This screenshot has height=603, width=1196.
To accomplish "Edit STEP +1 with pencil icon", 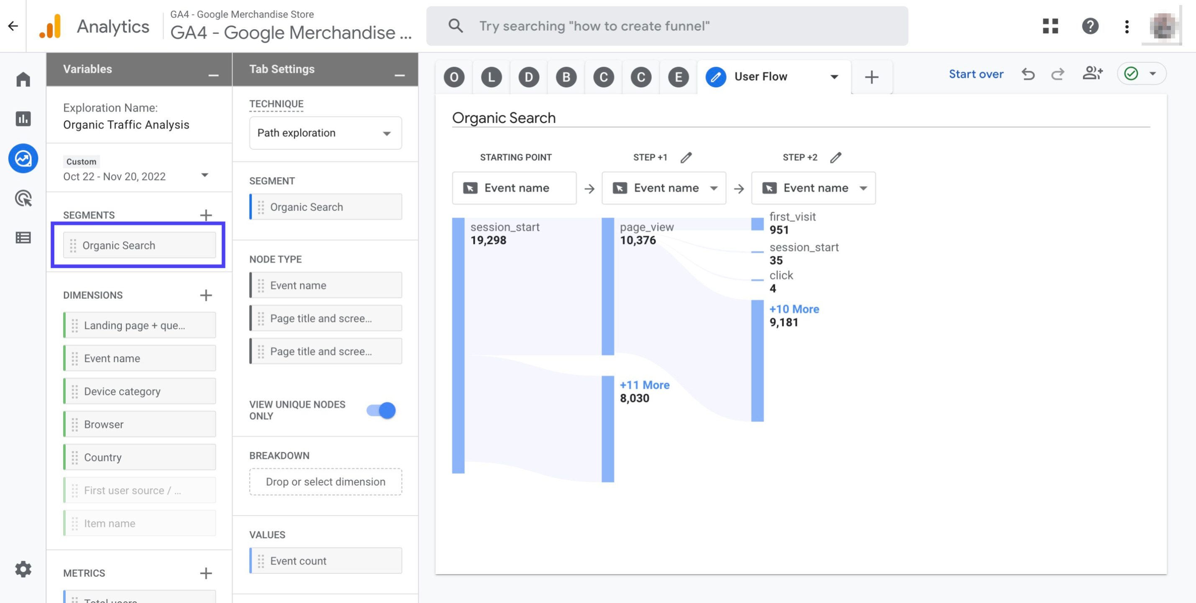I will [x=686, y=157].
